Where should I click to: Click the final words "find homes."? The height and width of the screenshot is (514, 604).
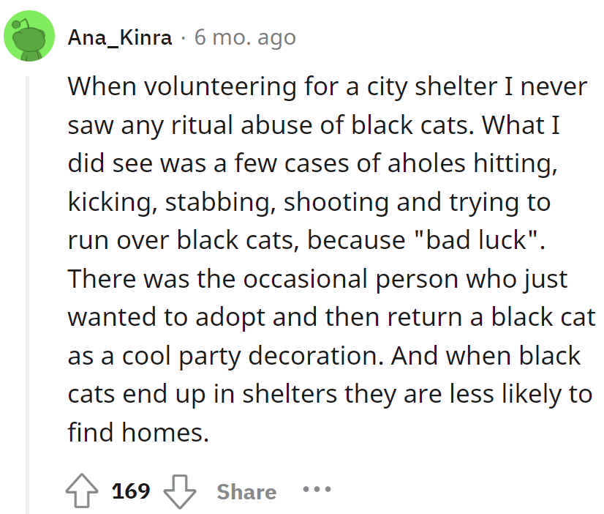click(x=138, y=432)
